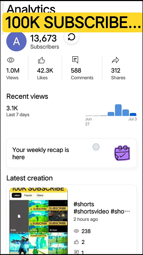The height and width of the screenshot is (255, 143).
Task: Tap the refresh circular arrow icon
Action: (71, 37)
